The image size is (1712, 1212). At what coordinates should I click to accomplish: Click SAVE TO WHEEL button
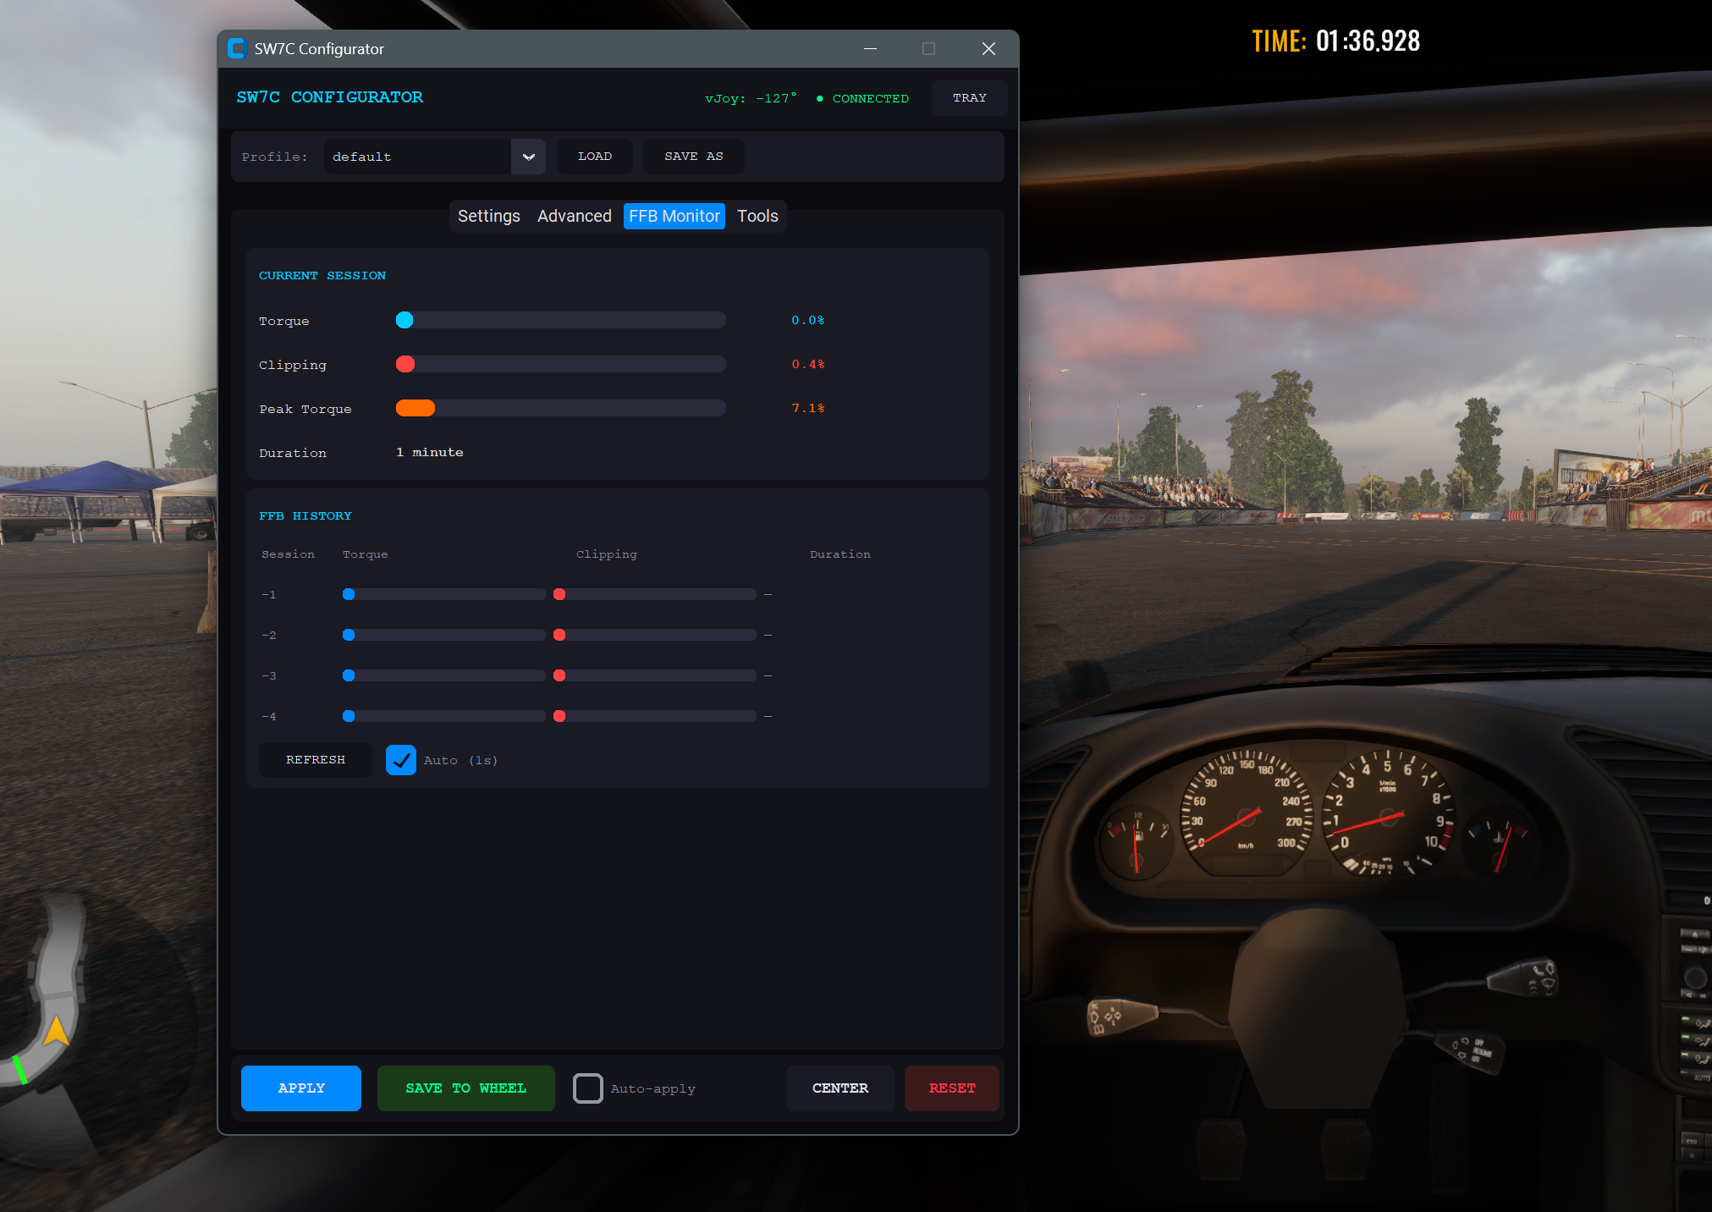(465, 1088)
